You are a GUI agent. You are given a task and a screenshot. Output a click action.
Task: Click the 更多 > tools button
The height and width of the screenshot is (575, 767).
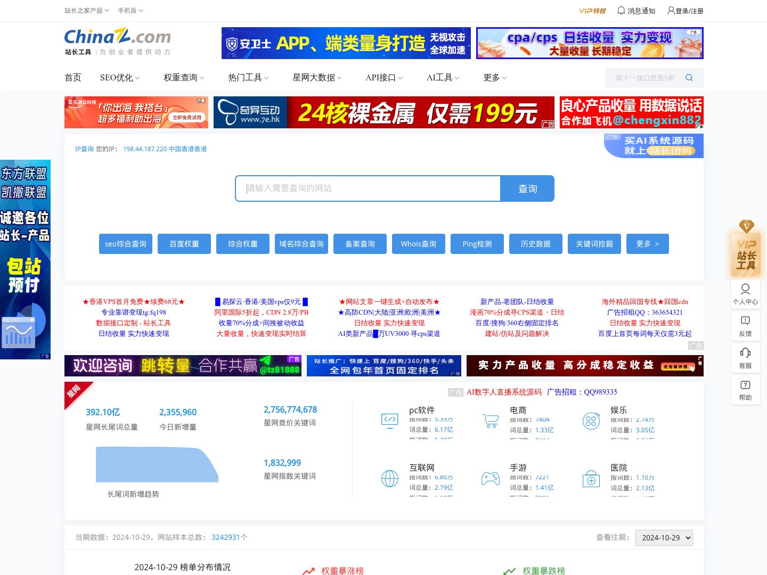coord(648,244)
